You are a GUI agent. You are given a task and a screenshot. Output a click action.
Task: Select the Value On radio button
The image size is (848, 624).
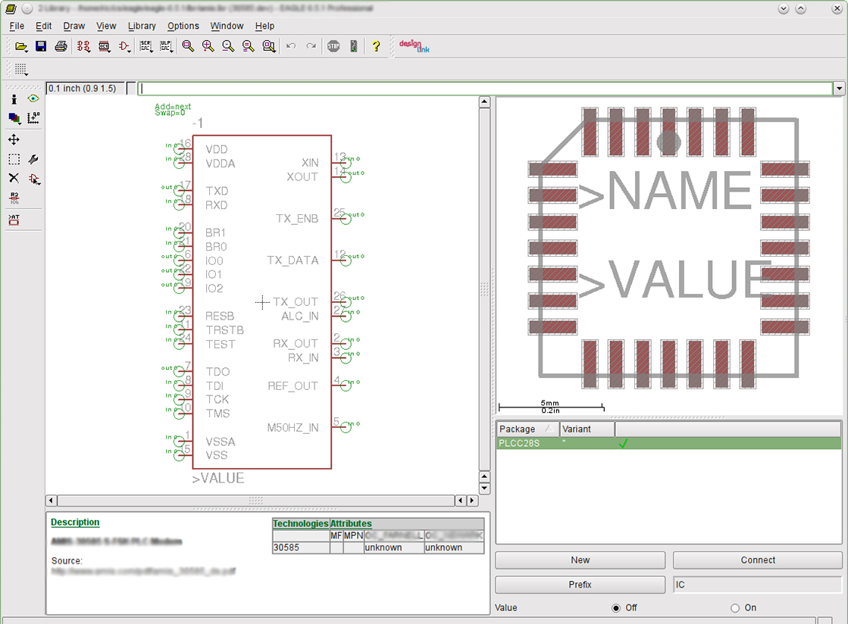[735, 608]
